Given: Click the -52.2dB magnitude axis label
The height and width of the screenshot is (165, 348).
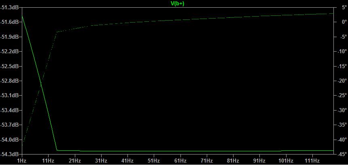Looking at the screenshot, I should [9, 52].
